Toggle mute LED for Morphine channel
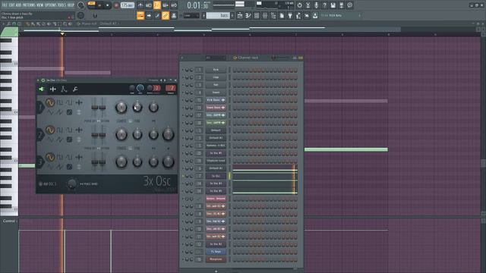Viewport: 486px width, 273px height. tap(183, 259)
